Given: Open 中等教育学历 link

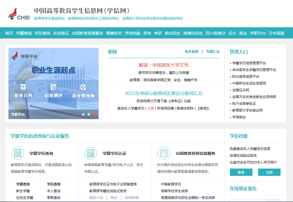Looking at the screenshot, I should (171, 184).
